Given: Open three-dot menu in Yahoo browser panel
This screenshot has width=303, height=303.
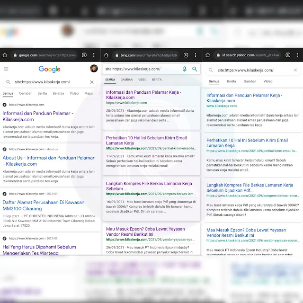Looking at the screenshot, I should coord(298,55).
